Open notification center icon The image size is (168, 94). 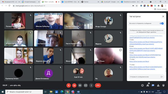pyautogui.click(x=164, y=92)
